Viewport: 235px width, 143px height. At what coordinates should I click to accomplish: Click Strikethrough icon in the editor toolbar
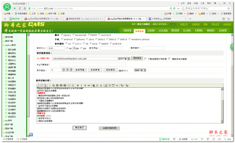tap(89, 85)
